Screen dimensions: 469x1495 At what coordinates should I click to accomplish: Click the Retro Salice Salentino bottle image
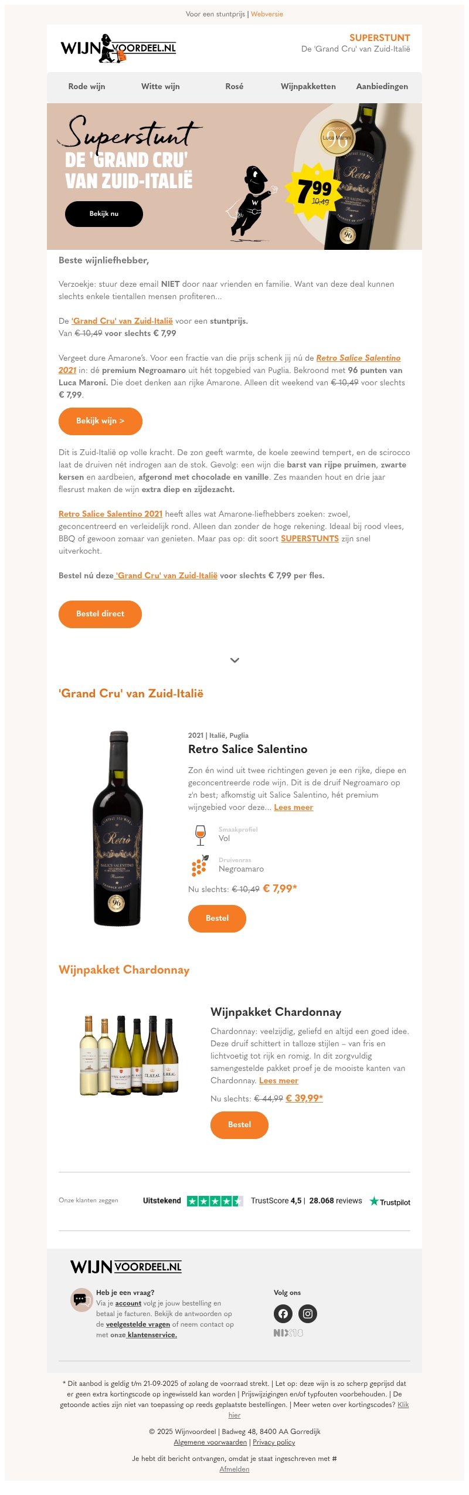(x=118, y=828)
